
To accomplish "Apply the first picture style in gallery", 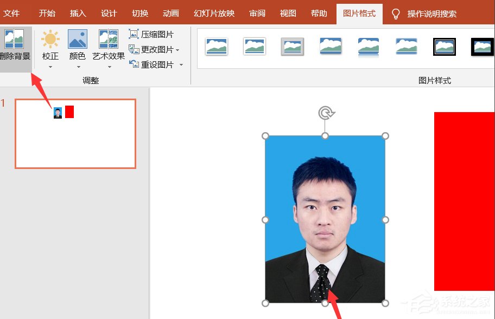I will (x=217, y=47).
